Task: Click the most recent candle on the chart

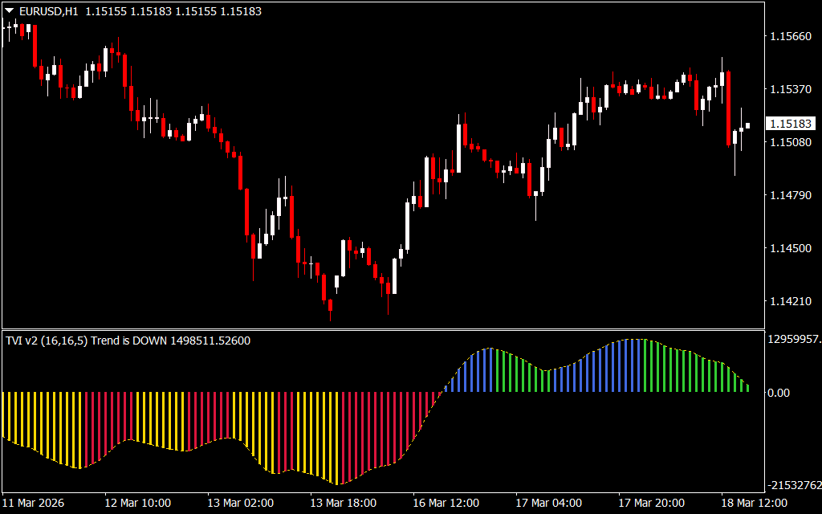Action: [x=748, y=125]
